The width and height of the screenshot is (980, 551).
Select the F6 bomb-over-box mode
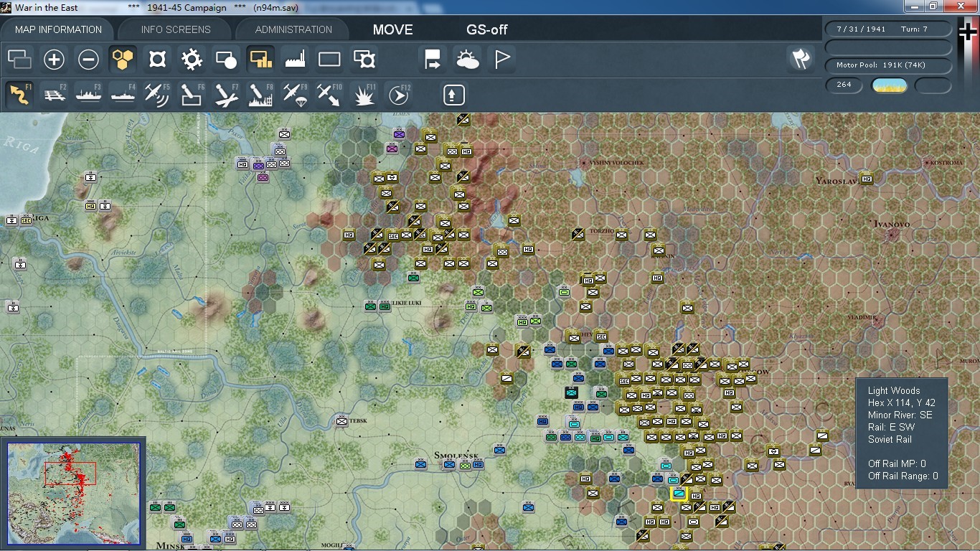click(192, 94)
